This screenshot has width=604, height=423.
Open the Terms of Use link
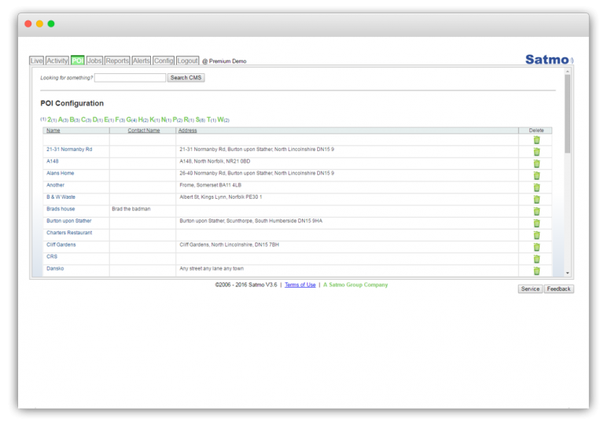(x=300, y=285)
